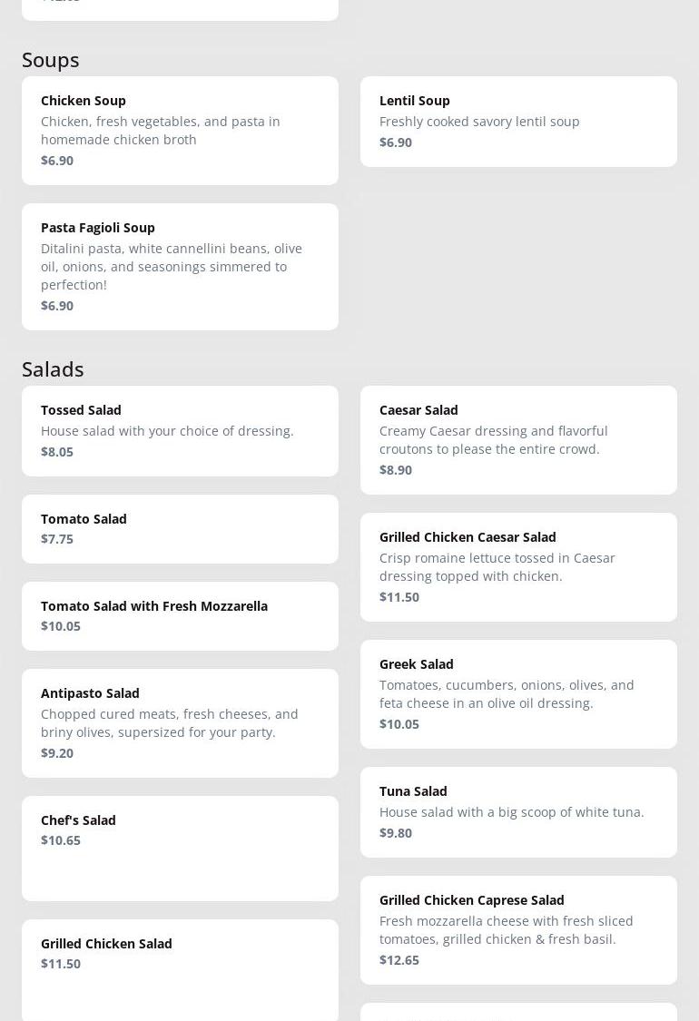
Task: Choose the Tossed Salad item
Action: (x=180, y=430)
